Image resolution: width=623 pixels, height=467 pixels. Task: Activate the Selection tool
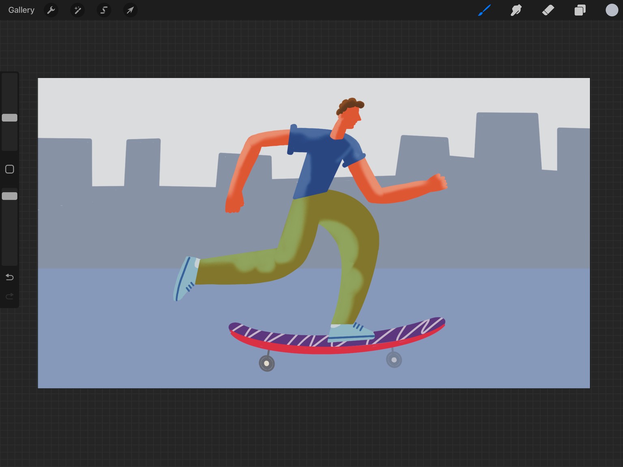tap(104, 10)
